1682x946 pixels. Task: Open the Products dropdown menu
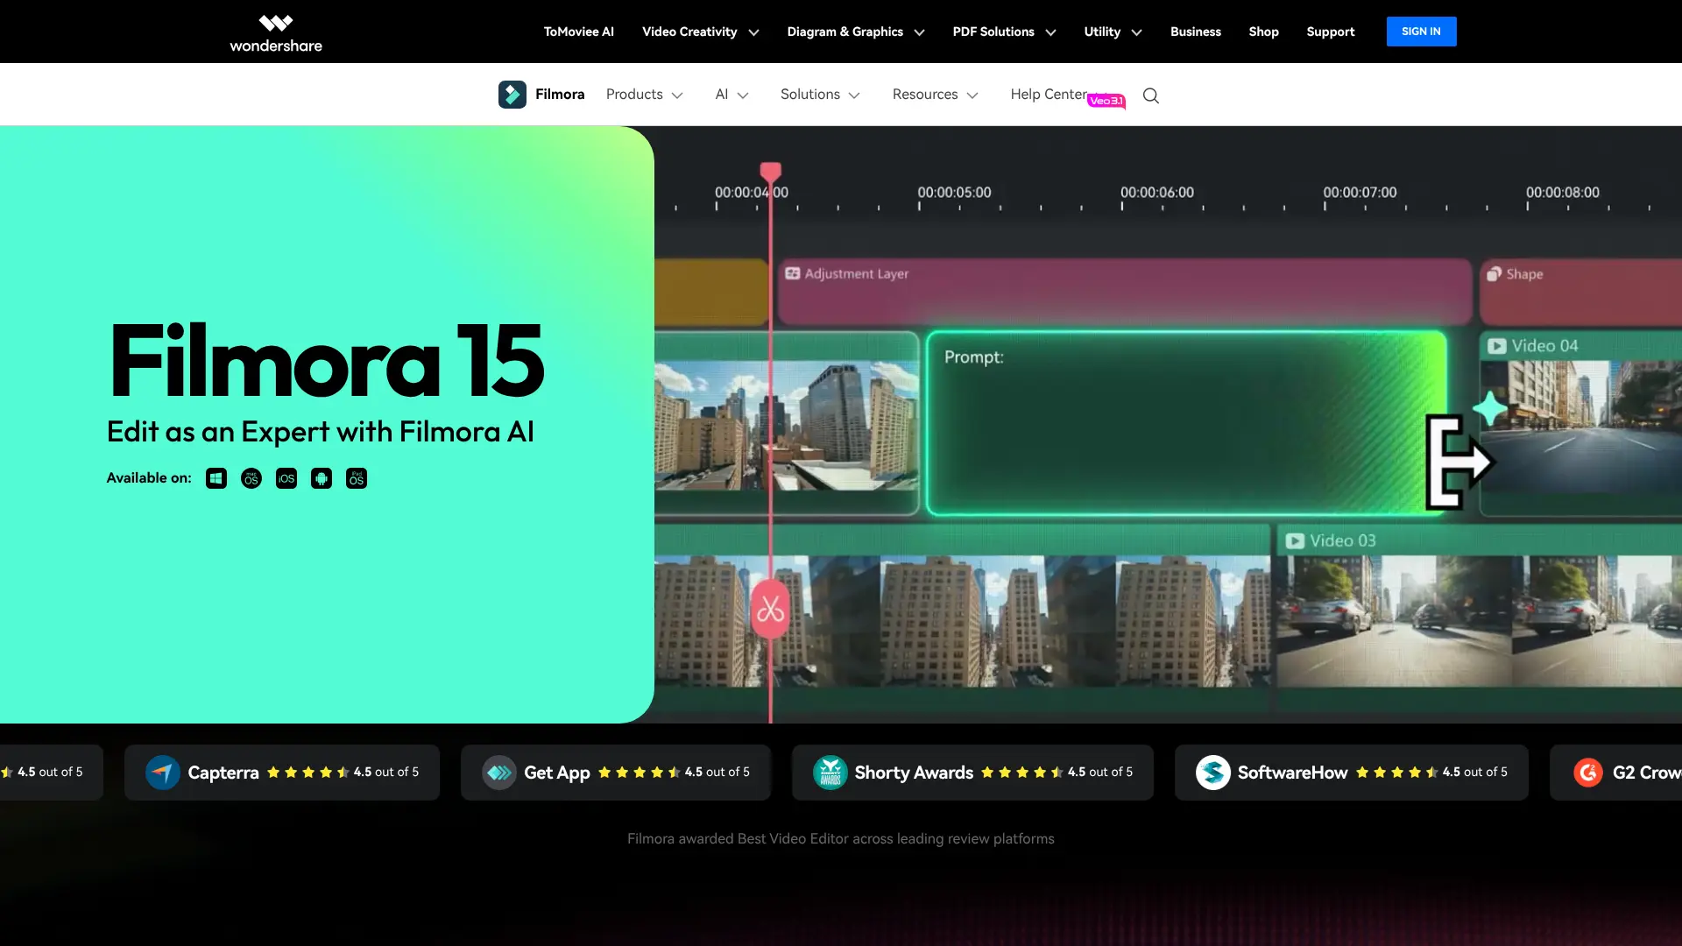pos(644,95)
